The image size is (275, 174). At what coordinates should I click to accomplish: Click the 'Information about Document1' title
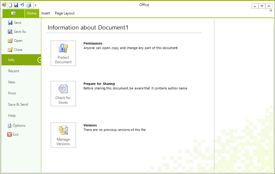pos(88,27)
